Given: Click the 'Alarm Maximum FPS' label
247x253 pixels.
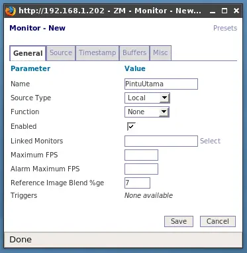Looking at the screenshot, I should [x=45, y=169].
